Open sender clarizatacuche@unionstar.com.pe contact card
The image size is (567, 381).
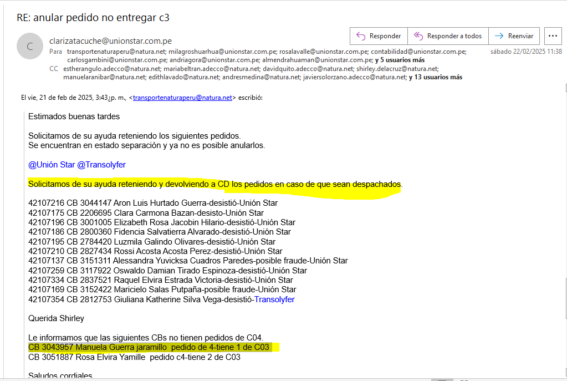pos(110,41)
